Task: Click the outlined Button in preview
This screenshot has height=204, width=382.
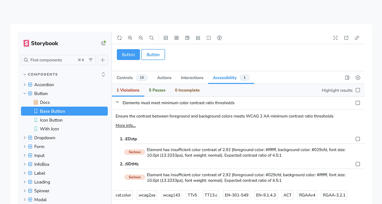Action: (x=153, y=54)
